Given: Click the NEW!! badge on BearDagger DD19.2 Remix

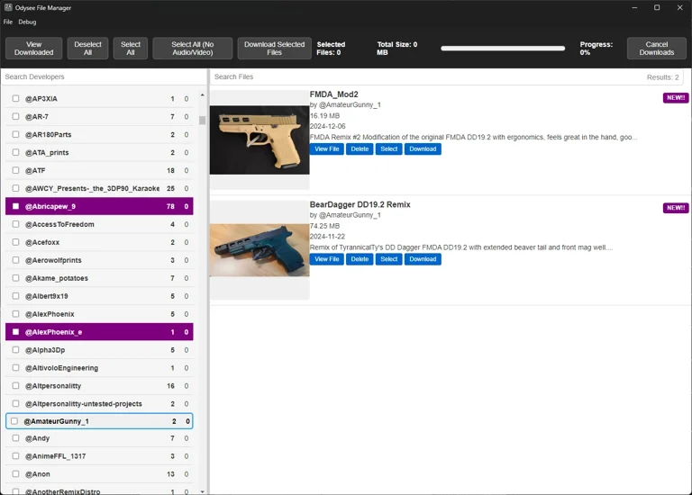Looking at the screenshot, I should [x=675, y=208].
